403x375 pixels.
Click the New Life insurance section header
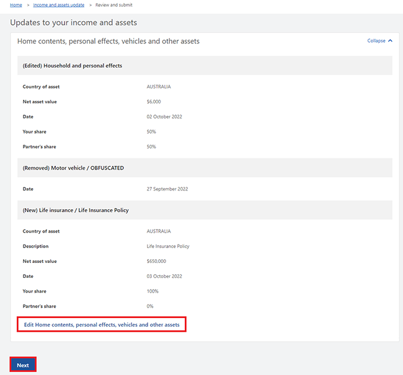pyautogui.click(x=76, y=210)
